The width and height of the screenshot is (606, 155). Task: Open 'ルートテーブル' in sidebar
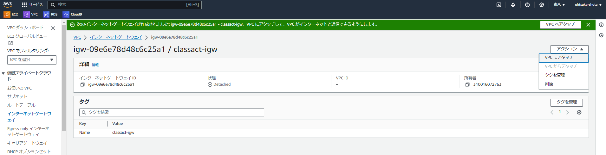tap(21, 105)
